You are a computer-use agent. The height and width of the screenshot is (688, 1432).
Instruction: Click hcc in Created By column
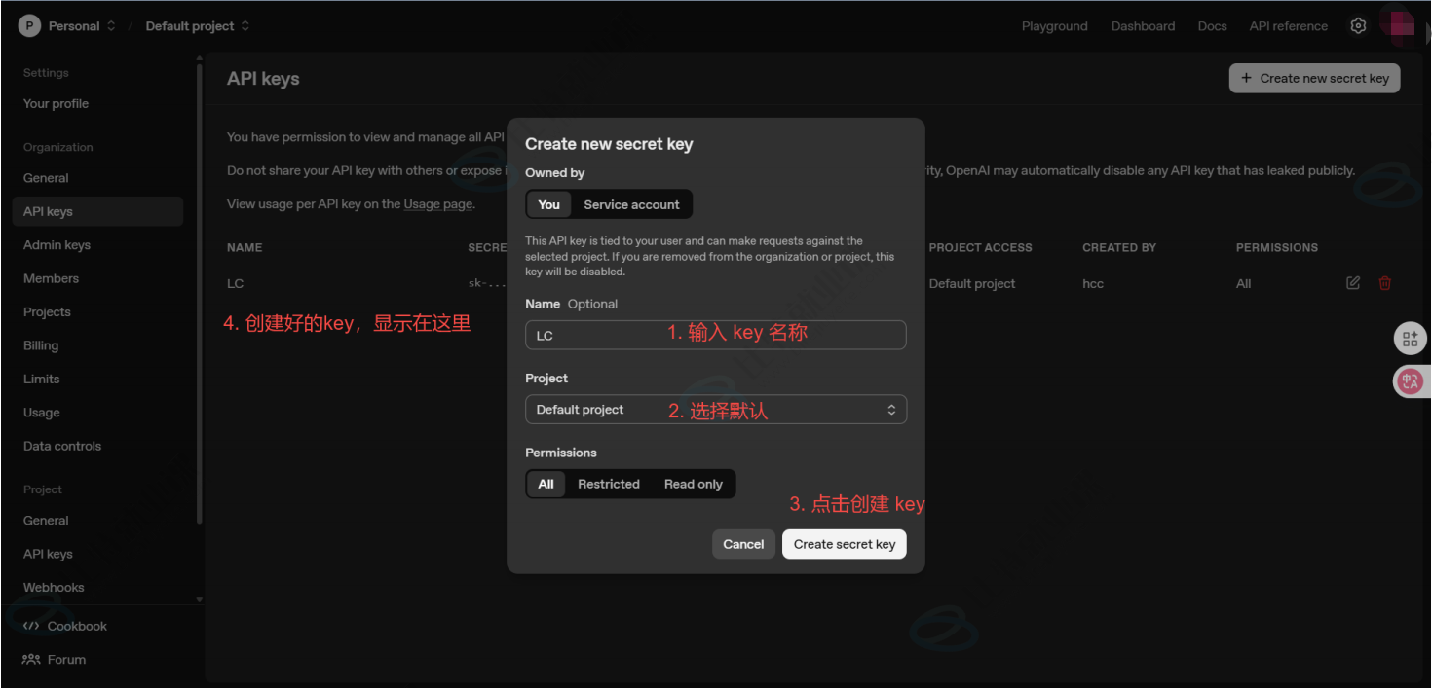[x=1093, y=283]
